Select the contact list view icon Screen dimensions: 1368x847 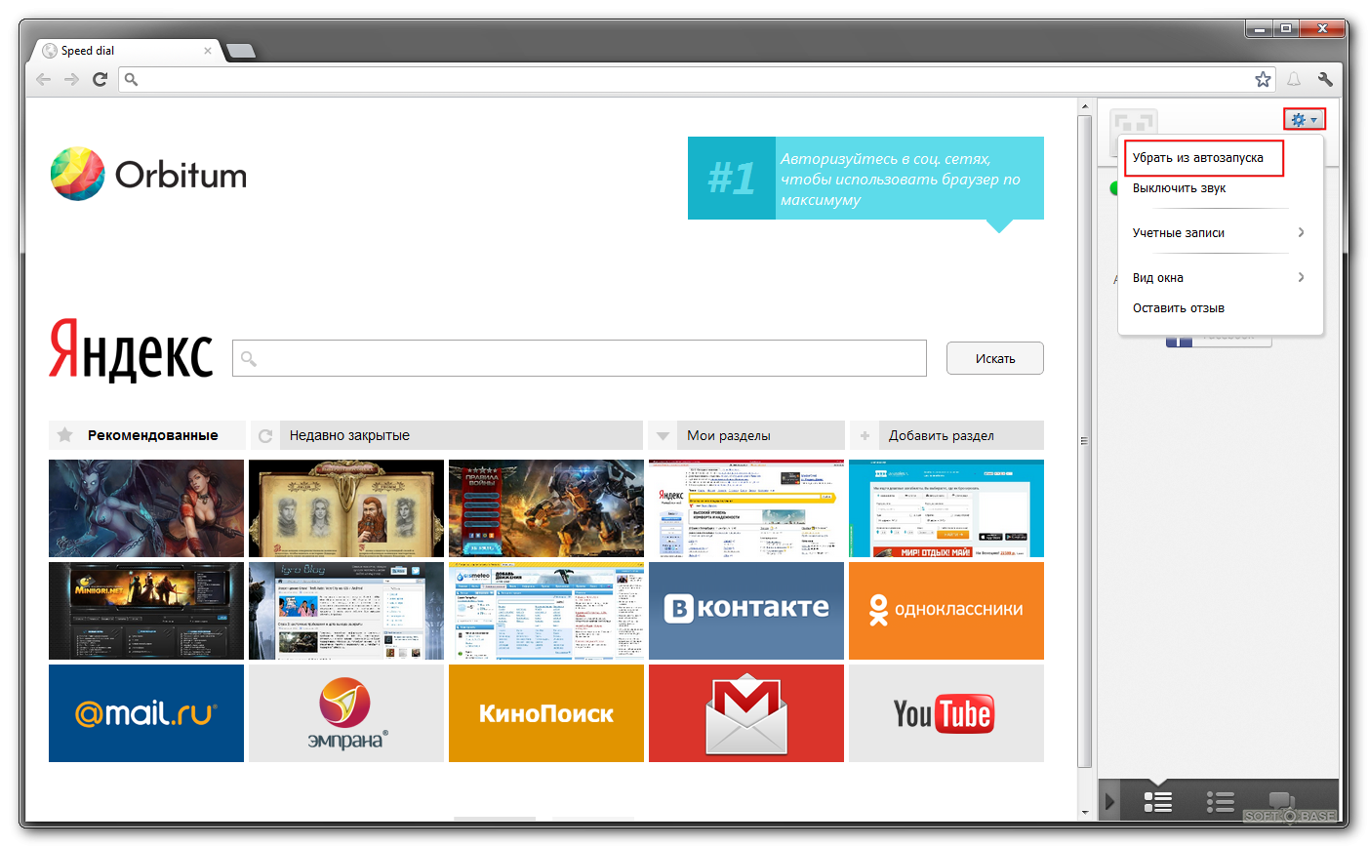1158,802
